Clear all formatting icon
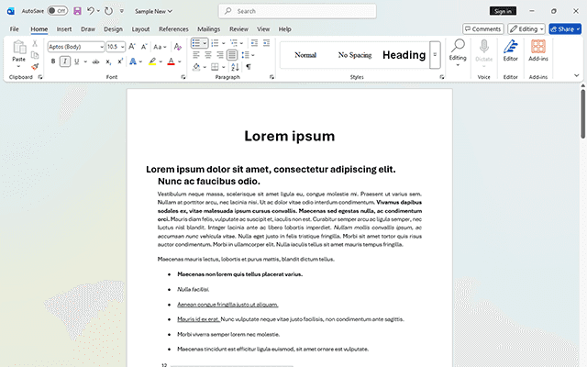 (x=178, y=47)
